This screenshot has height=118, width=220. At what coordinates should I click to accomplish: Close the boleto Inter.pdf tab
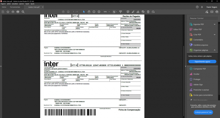[x=43, y=7]
